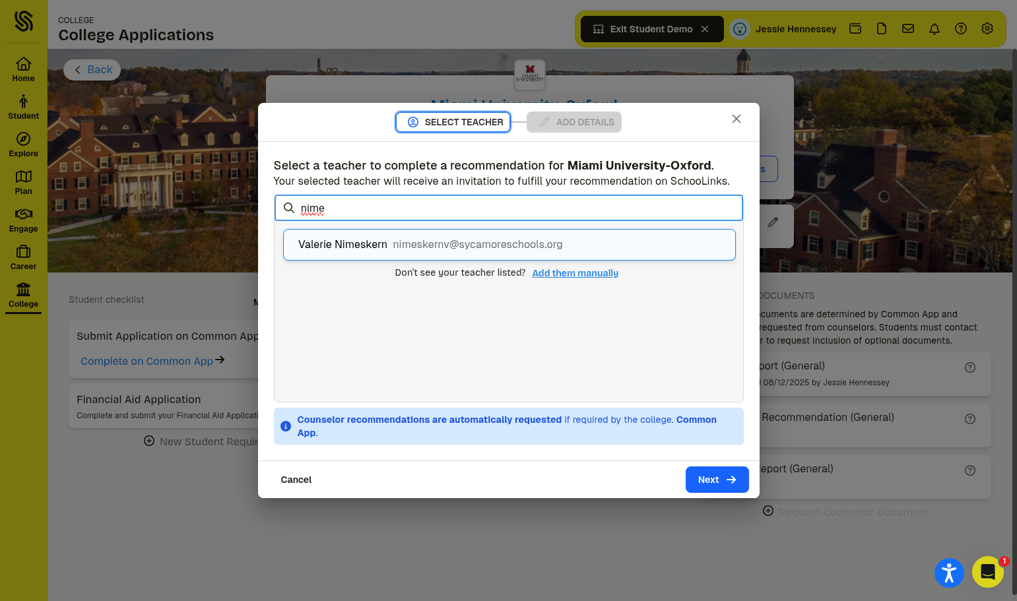The height and width of the screenshot is (601, 1017).
Task: Click Complete on Common App link
Action: tap(152, 361)
